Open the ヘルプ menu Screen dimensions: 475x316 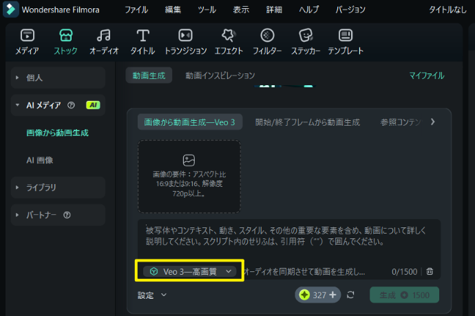(309, 10)
